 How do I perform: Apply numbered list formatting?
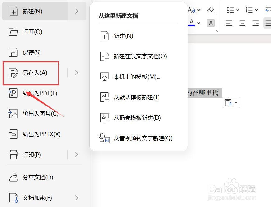[x=249, y=10]
